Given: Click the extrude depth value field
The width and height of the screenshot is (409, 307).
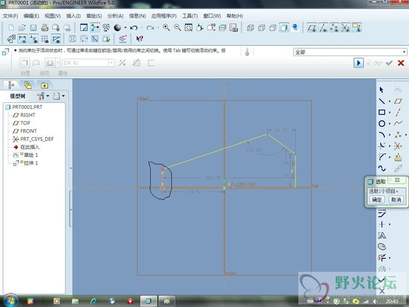Looking at the screenshot, I should pyautogui.click(x=85, y=63).
